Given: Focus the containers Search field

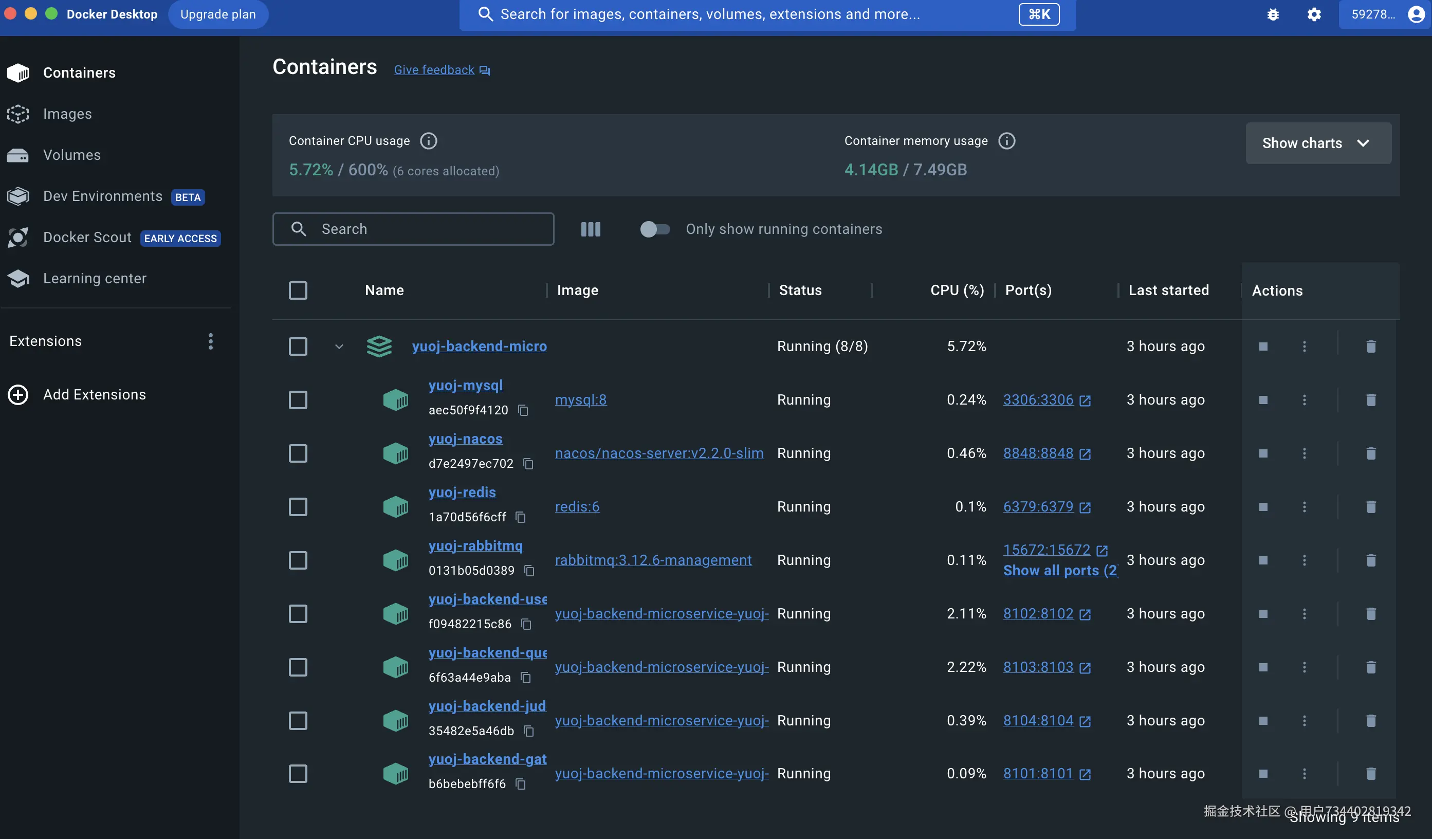Looking at the screenshot, I should click(413, 229).
